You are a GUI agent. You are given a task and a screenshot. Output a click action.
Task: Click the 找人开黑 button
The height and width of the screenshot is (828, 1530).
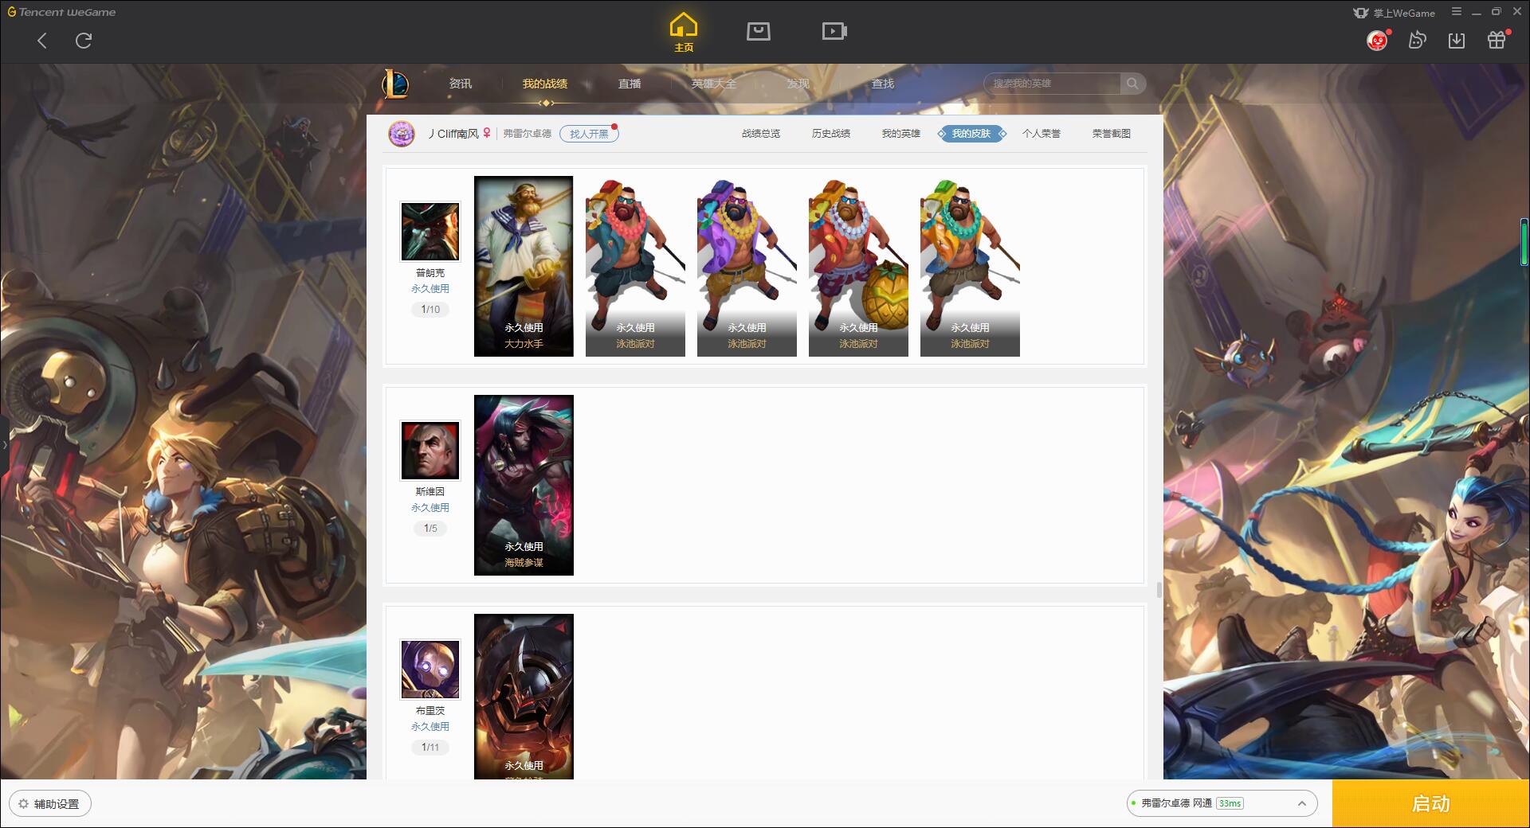tap(589, 134)
